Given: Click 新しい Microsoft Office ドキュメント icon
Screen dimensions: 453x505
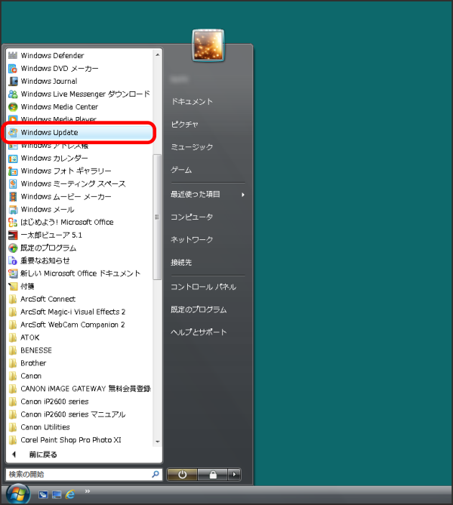Looking at the screenshot, I should tap(13, 273).
